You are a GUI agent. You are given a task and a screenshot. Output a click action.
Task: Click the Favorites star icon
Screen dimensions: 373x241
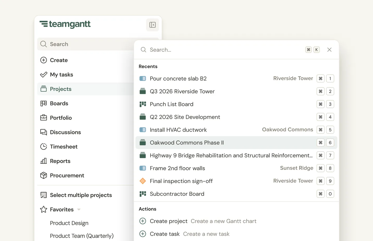(x=44, y=209)
